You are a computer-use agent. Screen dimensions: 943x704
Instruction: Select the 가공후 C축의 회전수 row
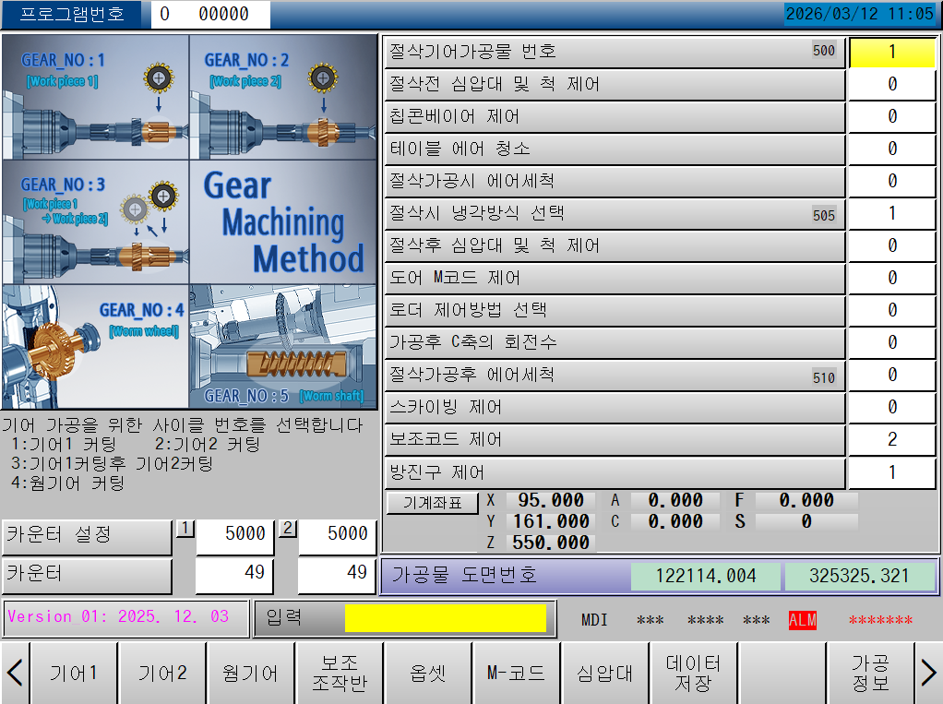(x=615, y=343)
